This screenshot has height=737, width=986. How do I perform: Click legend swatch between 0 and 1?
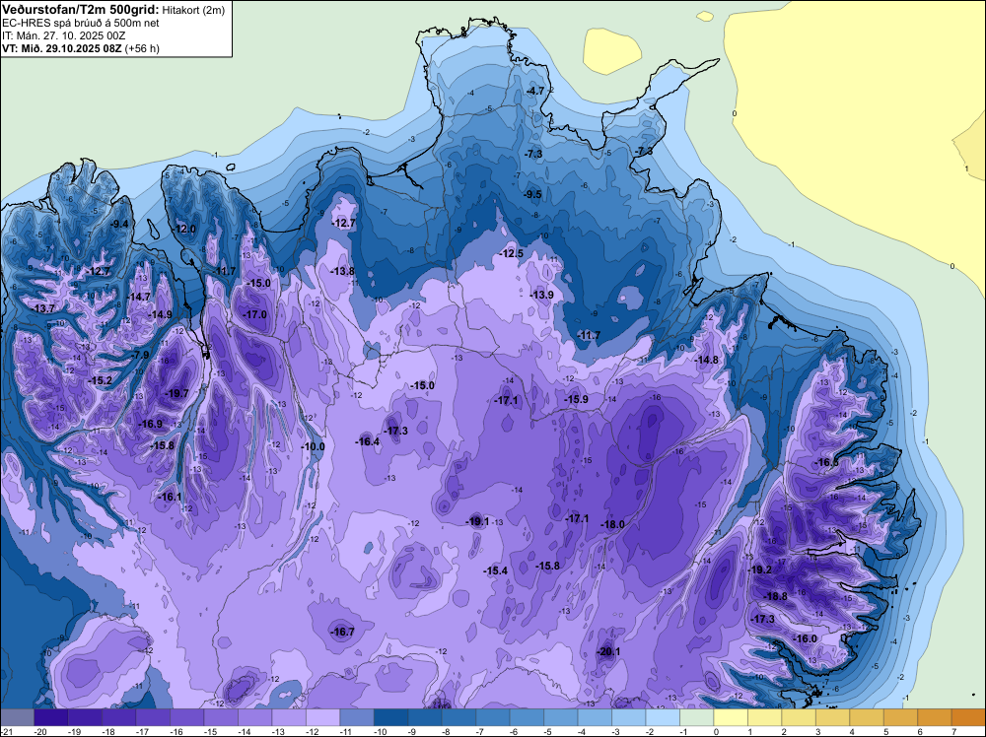coord(731,717)
